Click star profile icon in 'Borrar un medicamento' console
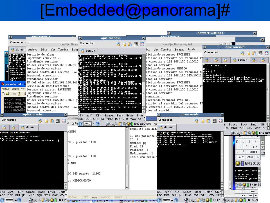Viewport: 270px width, 203px height. [46, 121]
